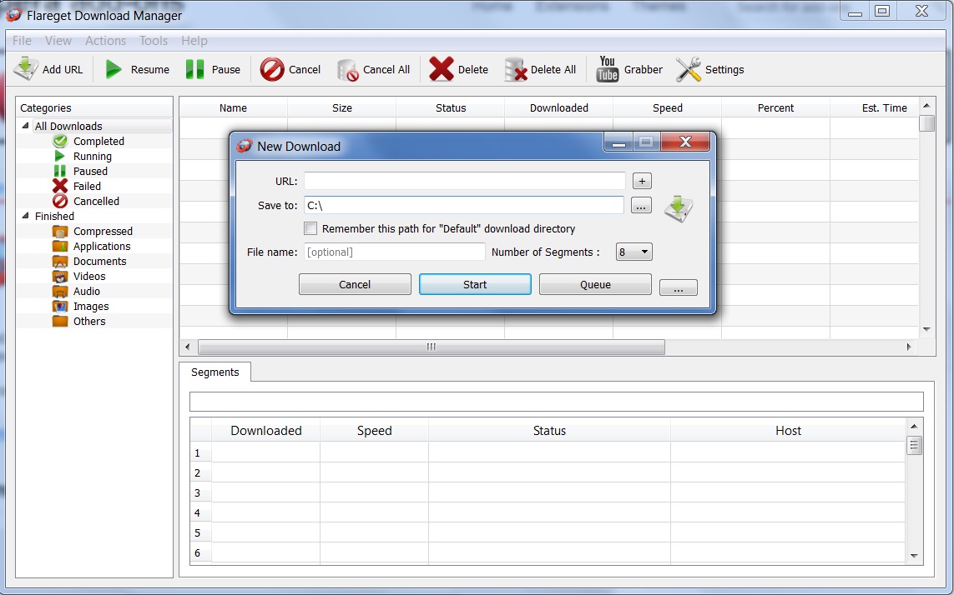Focus the optional File name field

[x=394, y=252]
